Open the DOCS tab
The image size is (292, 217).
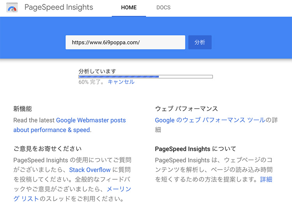coord(163,7)
